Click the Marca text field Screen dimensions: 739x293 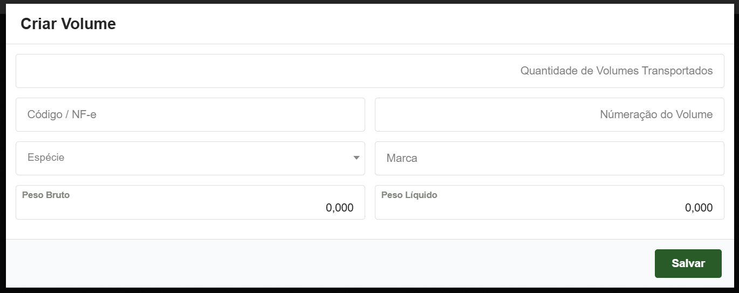tap(549, 158)
